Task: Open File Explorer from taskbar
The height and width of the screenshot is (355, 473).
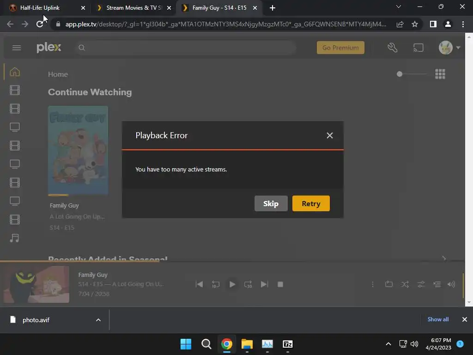Action: (247, 344)
